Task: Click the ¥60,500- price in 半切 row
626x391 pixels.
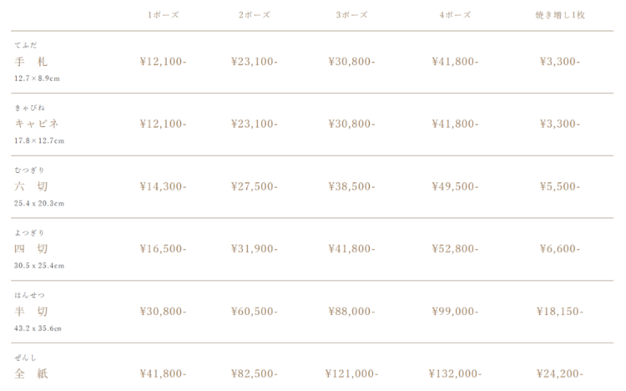Action: point(255,311)
